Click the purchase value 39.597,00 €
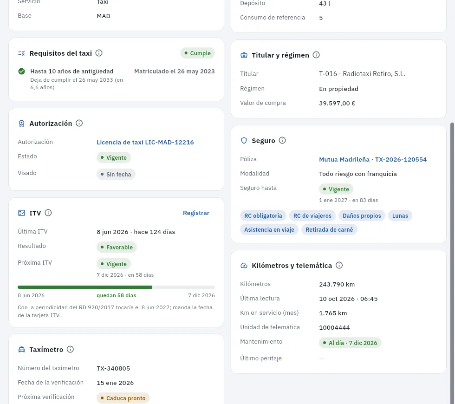Viewport: 455px width, 404px height. click(337, 103)
